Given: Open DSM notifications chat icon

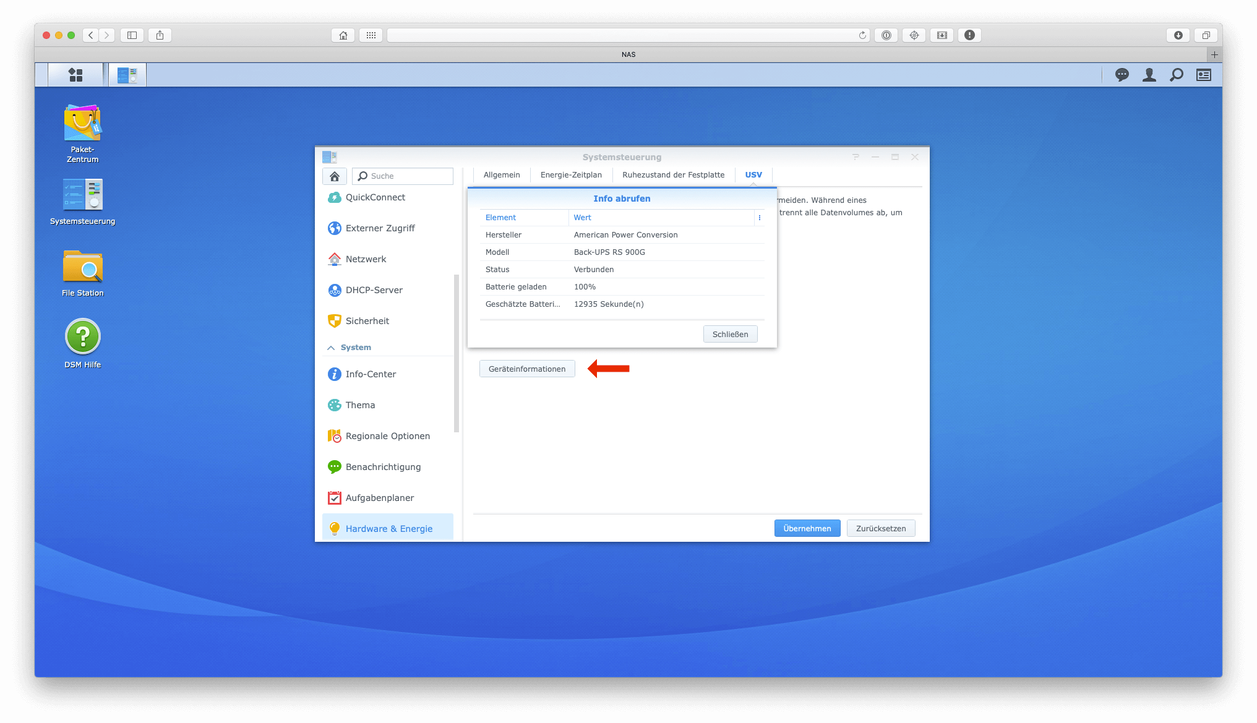Looking at the screenshot, I should pos(1122,75).
